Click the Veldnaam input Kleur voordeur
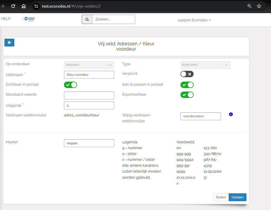 89,75
